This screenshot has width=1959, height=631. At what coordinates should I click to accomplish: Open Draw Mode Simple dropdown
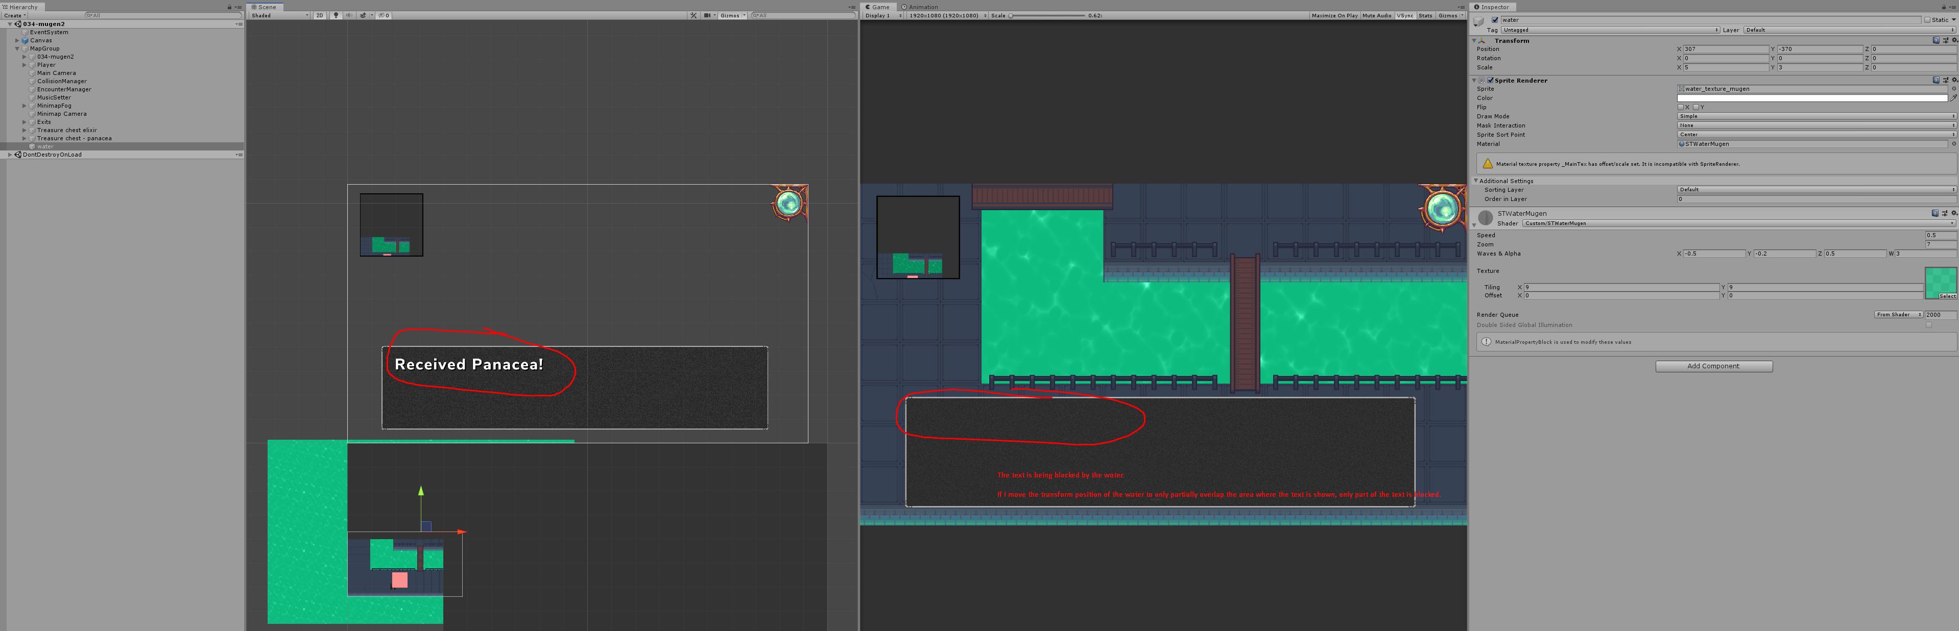(x=1817, y=116)
